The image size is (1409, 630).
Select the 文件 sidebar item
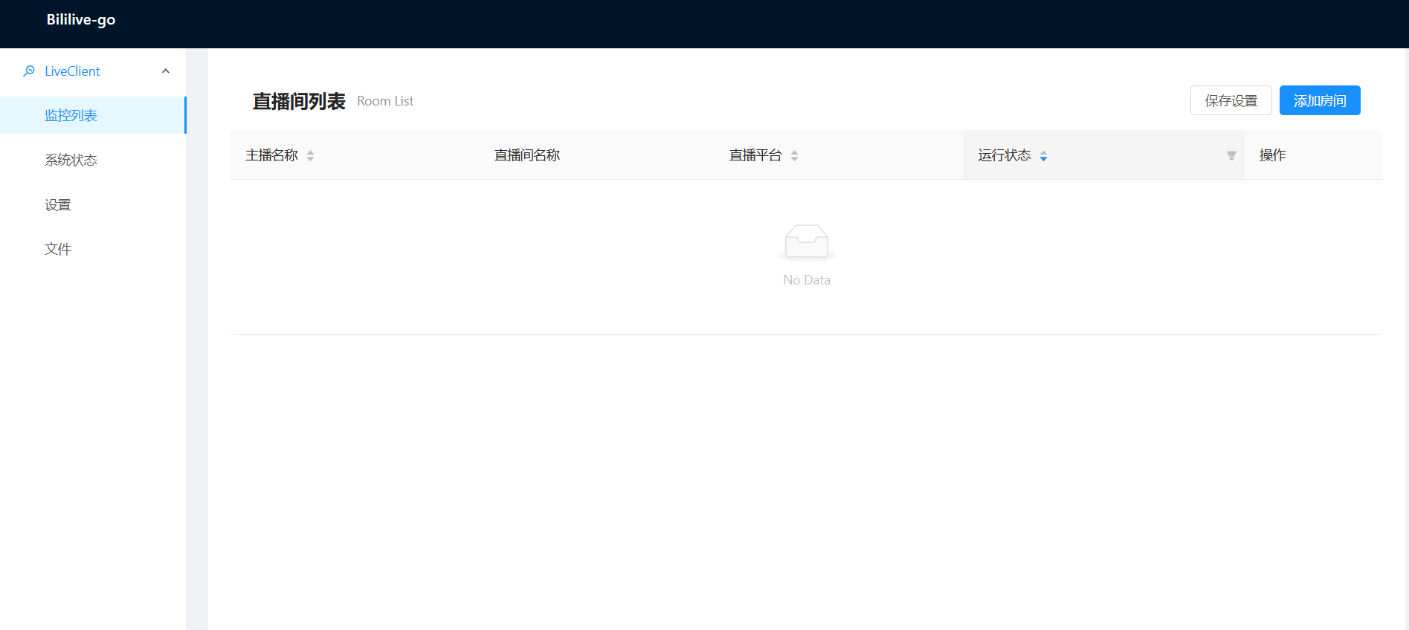click(x=58, y=250)
